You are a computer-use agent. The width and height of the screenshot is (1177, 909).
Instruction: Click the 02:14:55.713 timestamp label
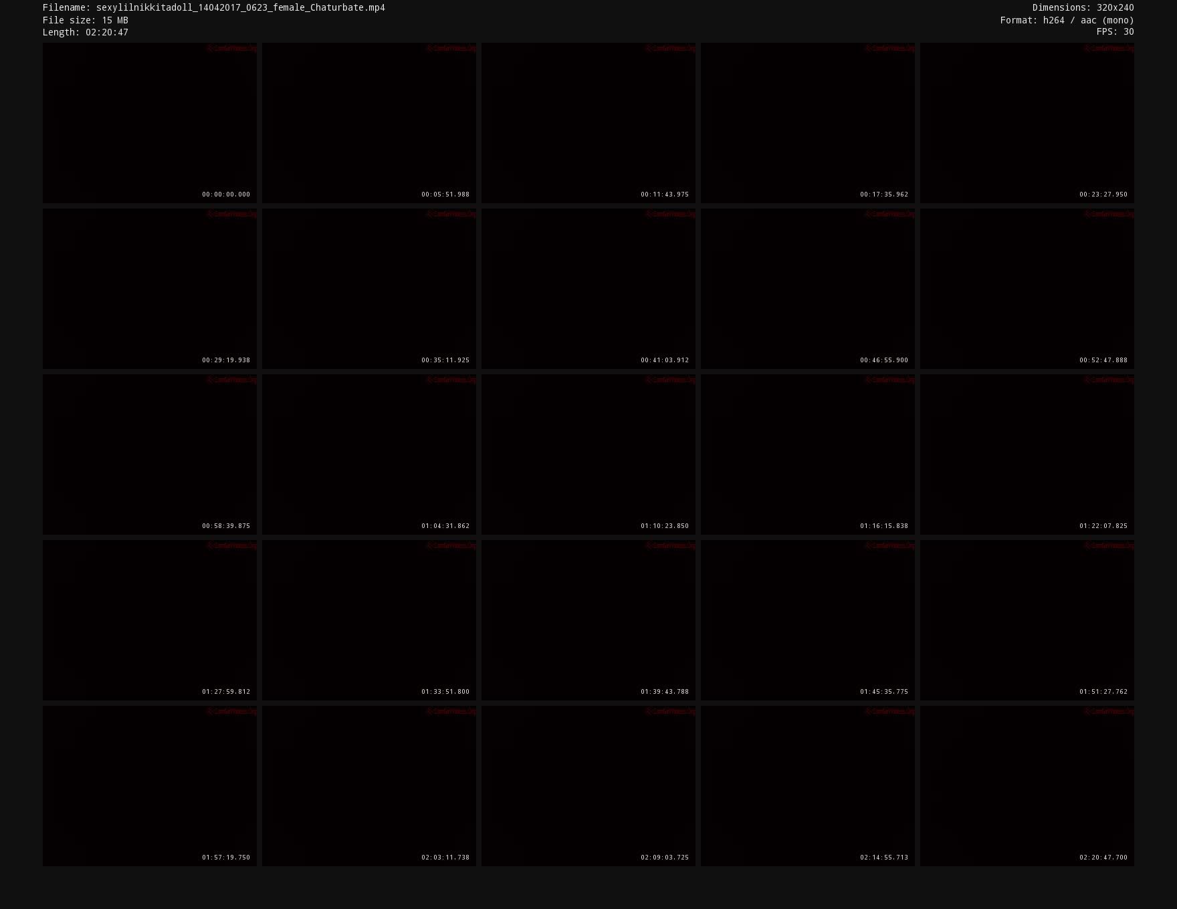click(x=883, y=858)
